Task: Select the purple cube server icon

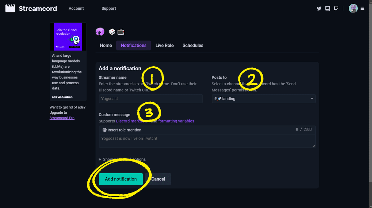Action: point(100,32)
